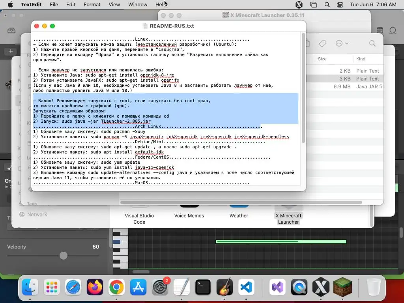This screenshot has width=404, height=303.
Task: Open the TextEdit application menu
Action: 31,5
